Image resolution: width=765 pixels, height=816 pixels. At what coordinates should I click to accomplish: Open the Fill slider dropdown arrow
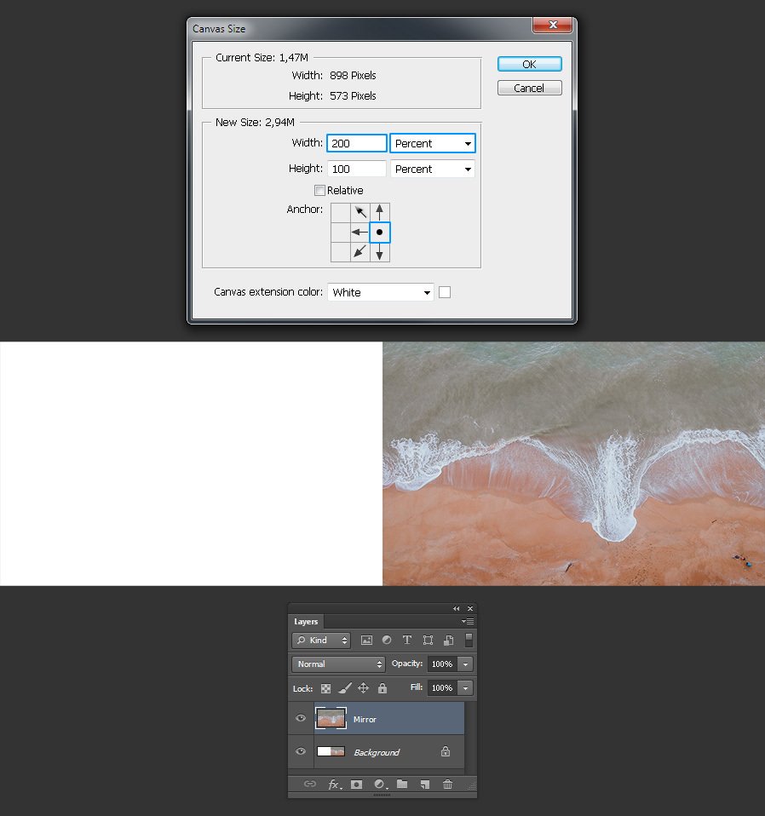tap(465, 688)
